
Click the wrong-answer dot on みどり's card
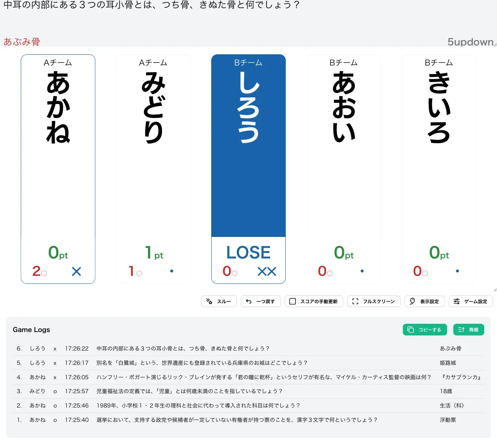click(x=172, y=271)
